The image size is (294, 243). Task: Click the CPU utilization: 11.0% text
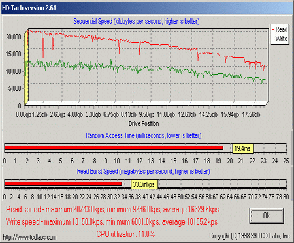point(125,235)
